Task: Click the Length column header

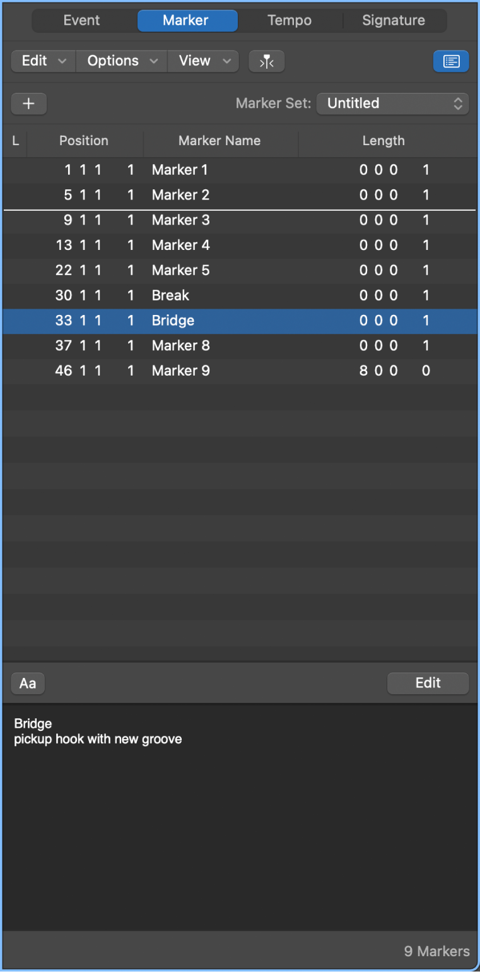Action: [383, 141]
